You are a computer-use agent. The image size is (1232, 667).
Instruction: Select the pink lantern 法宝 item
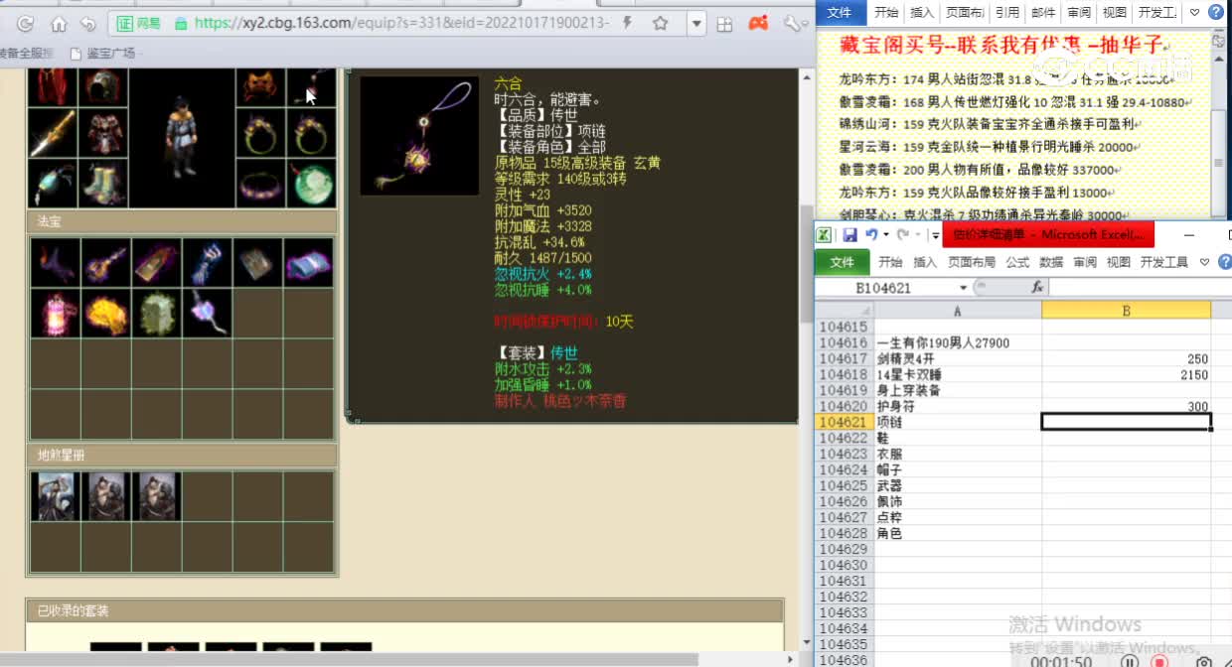click(55, 313)
